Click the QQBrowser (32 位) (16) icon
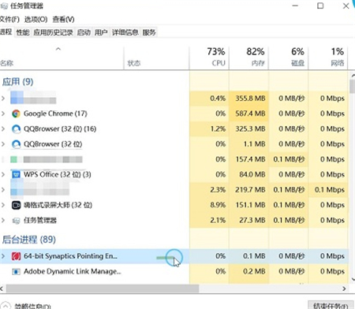The width and height of the screenshot is (355, 309). pos(16,129)
